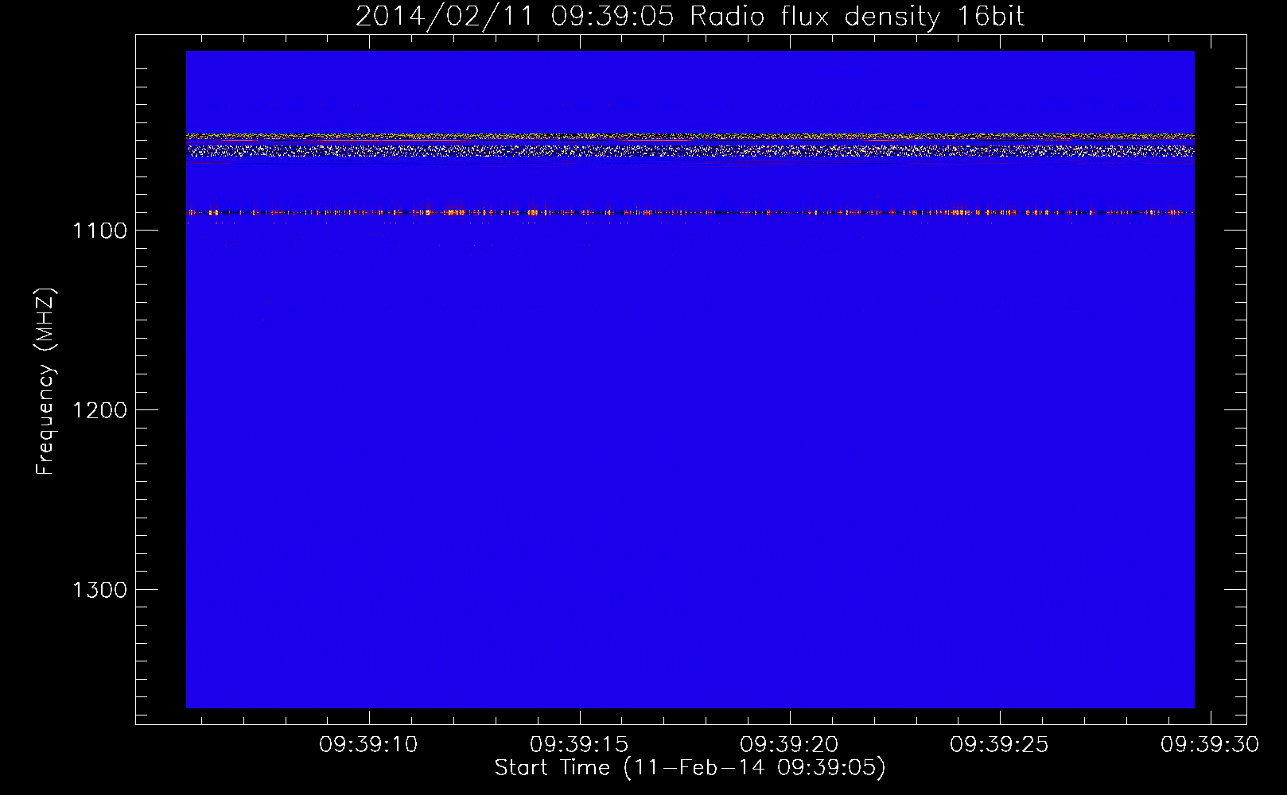Screen dimensions: 1287x795
Task: Click the 09:39:30 time tick label
Action: pyautogui.click(x=1210, y=745)
